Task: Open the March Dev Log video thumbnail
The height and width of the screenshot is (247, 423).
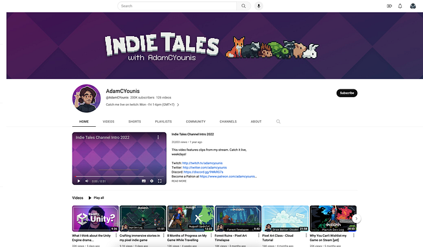Action: tap(333, 219)
